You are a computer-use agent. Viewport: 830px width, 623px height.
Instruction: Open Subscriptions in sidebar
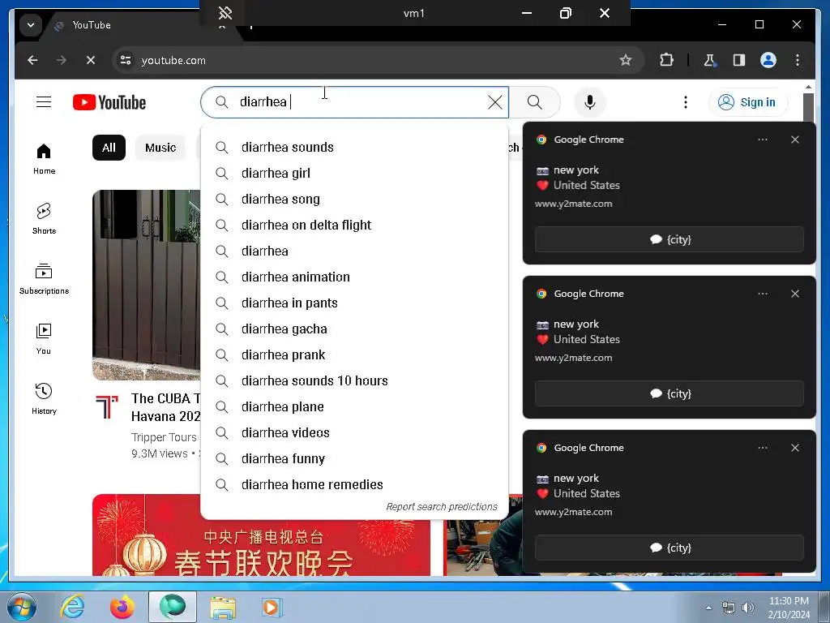pos(44,279)
